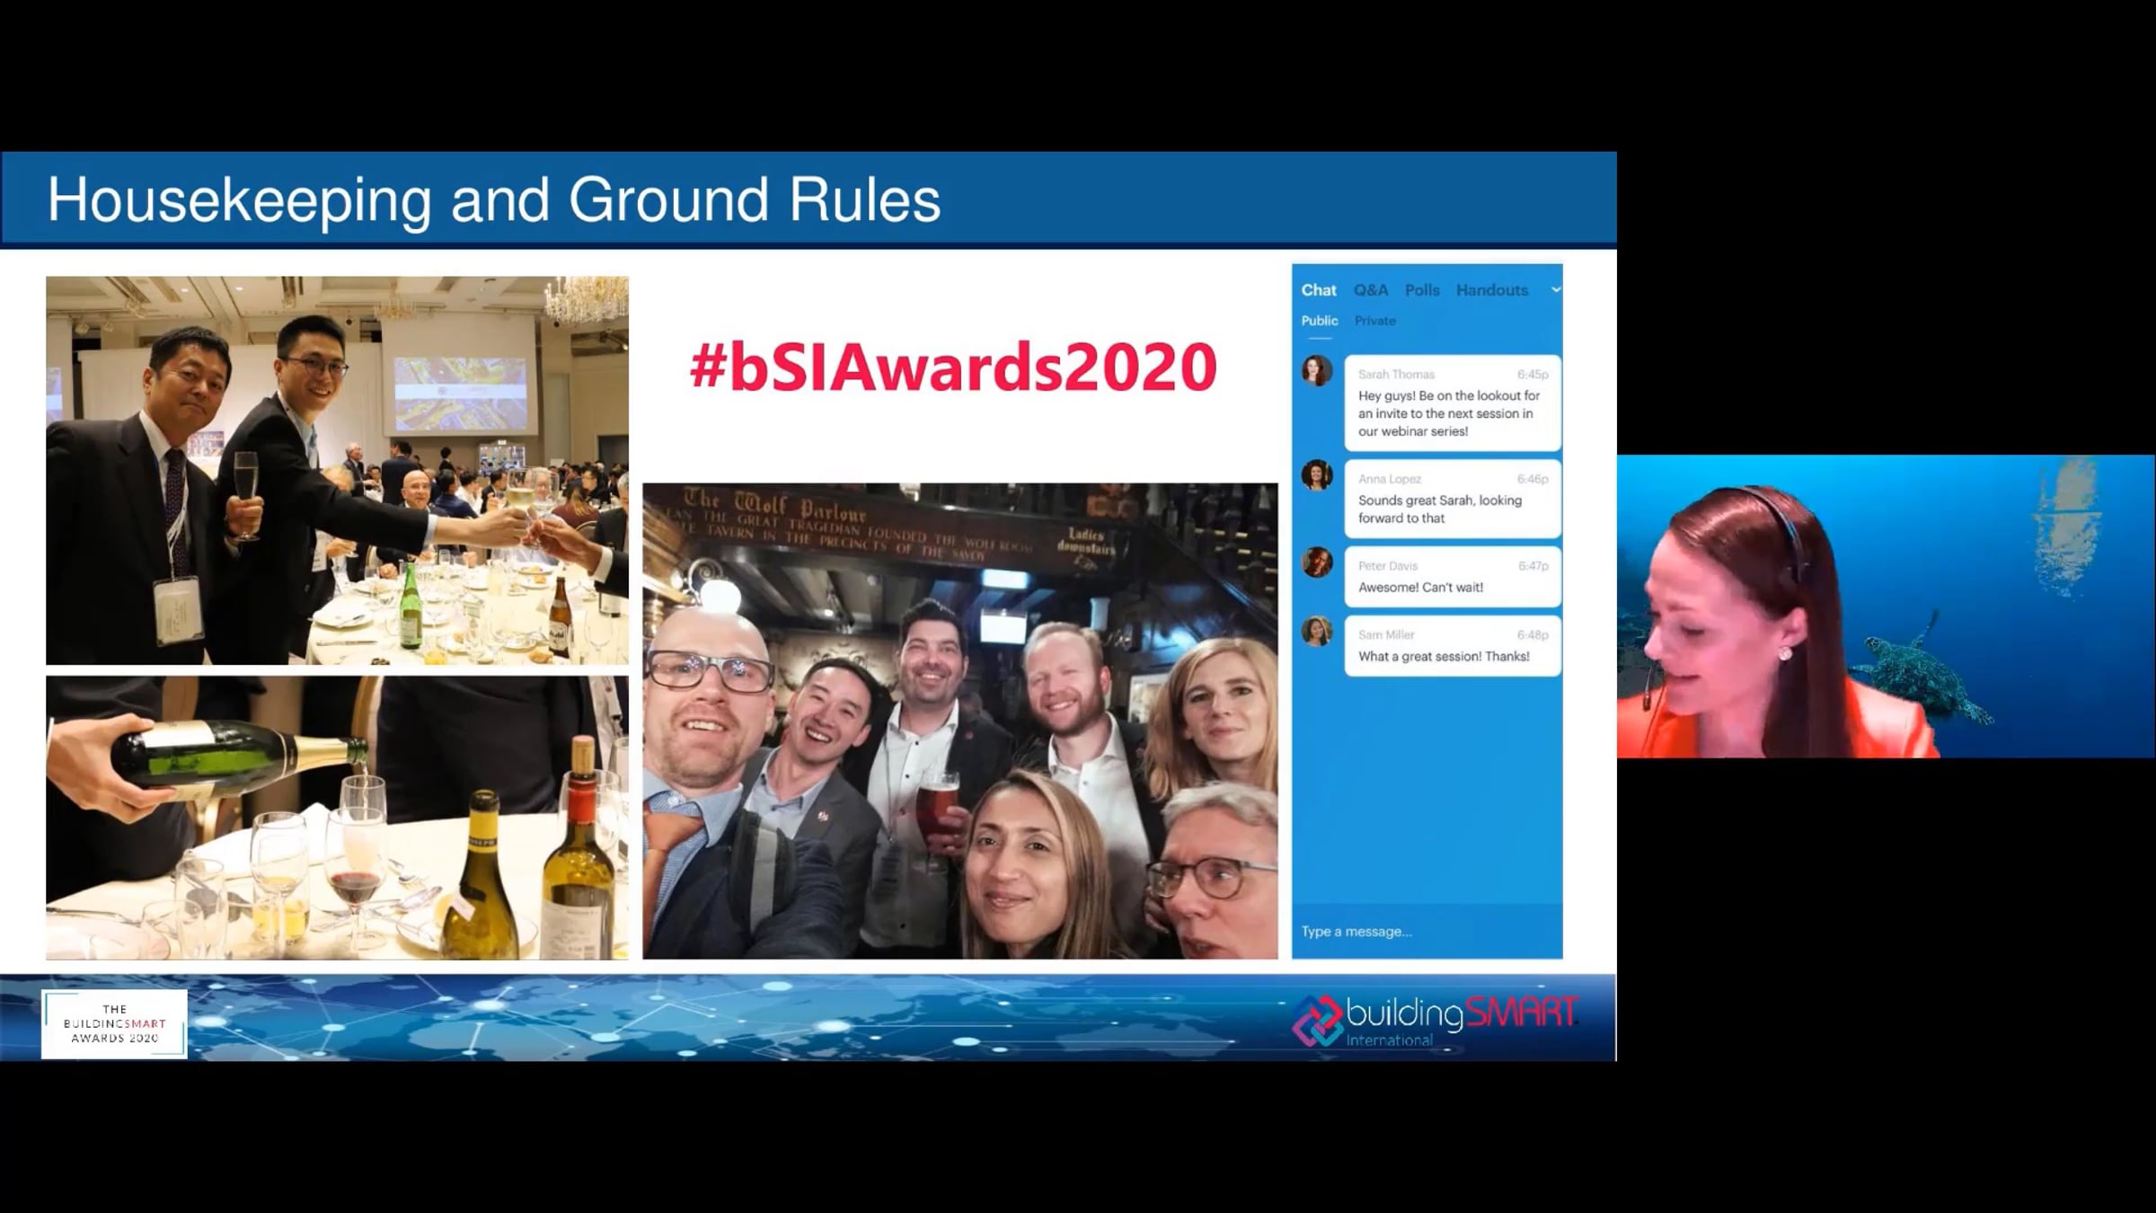Click Anna Lopez's avatar in chat
2156x1213 pixels.
1317,475
